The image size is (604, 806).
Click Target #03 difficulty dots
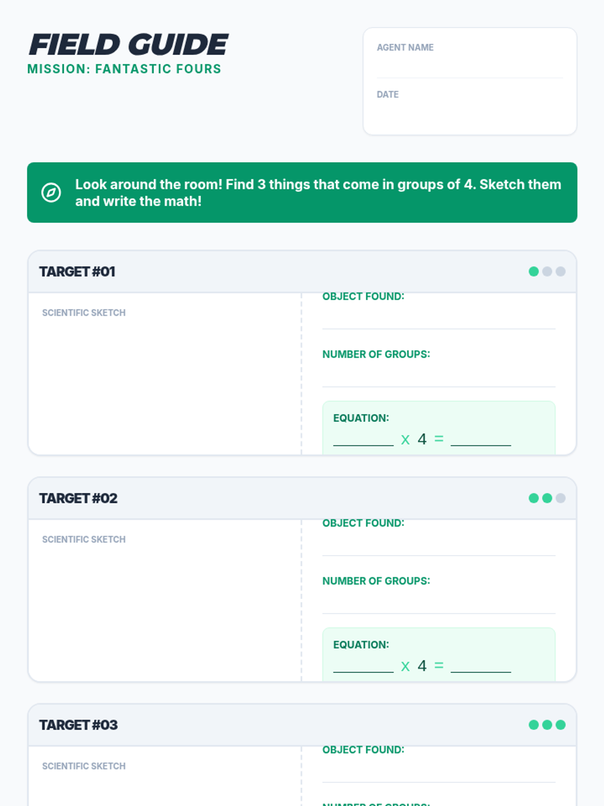point(547,725)
